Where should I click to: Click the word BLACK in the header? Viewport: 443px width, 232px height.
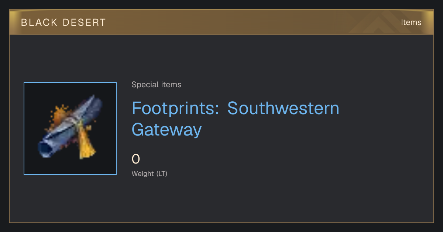[x=39, y=22]
